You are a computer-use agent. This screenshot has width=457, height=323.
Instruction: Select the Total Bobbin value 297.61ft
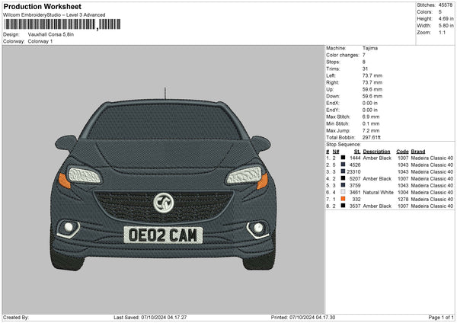[372, 137]
